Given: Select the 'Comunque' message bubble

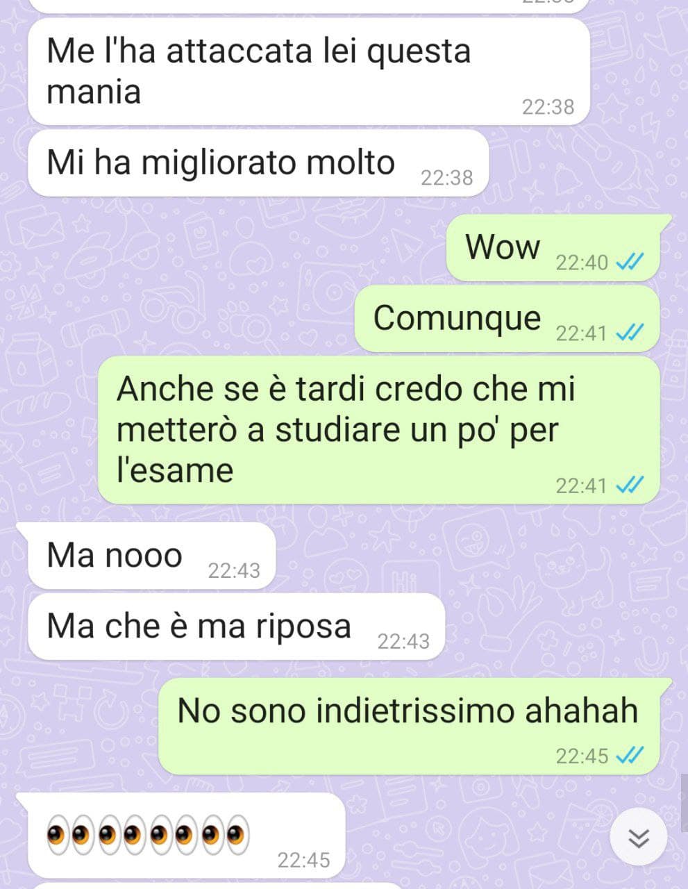Looking at the screenshot, I should pos(507,319).
